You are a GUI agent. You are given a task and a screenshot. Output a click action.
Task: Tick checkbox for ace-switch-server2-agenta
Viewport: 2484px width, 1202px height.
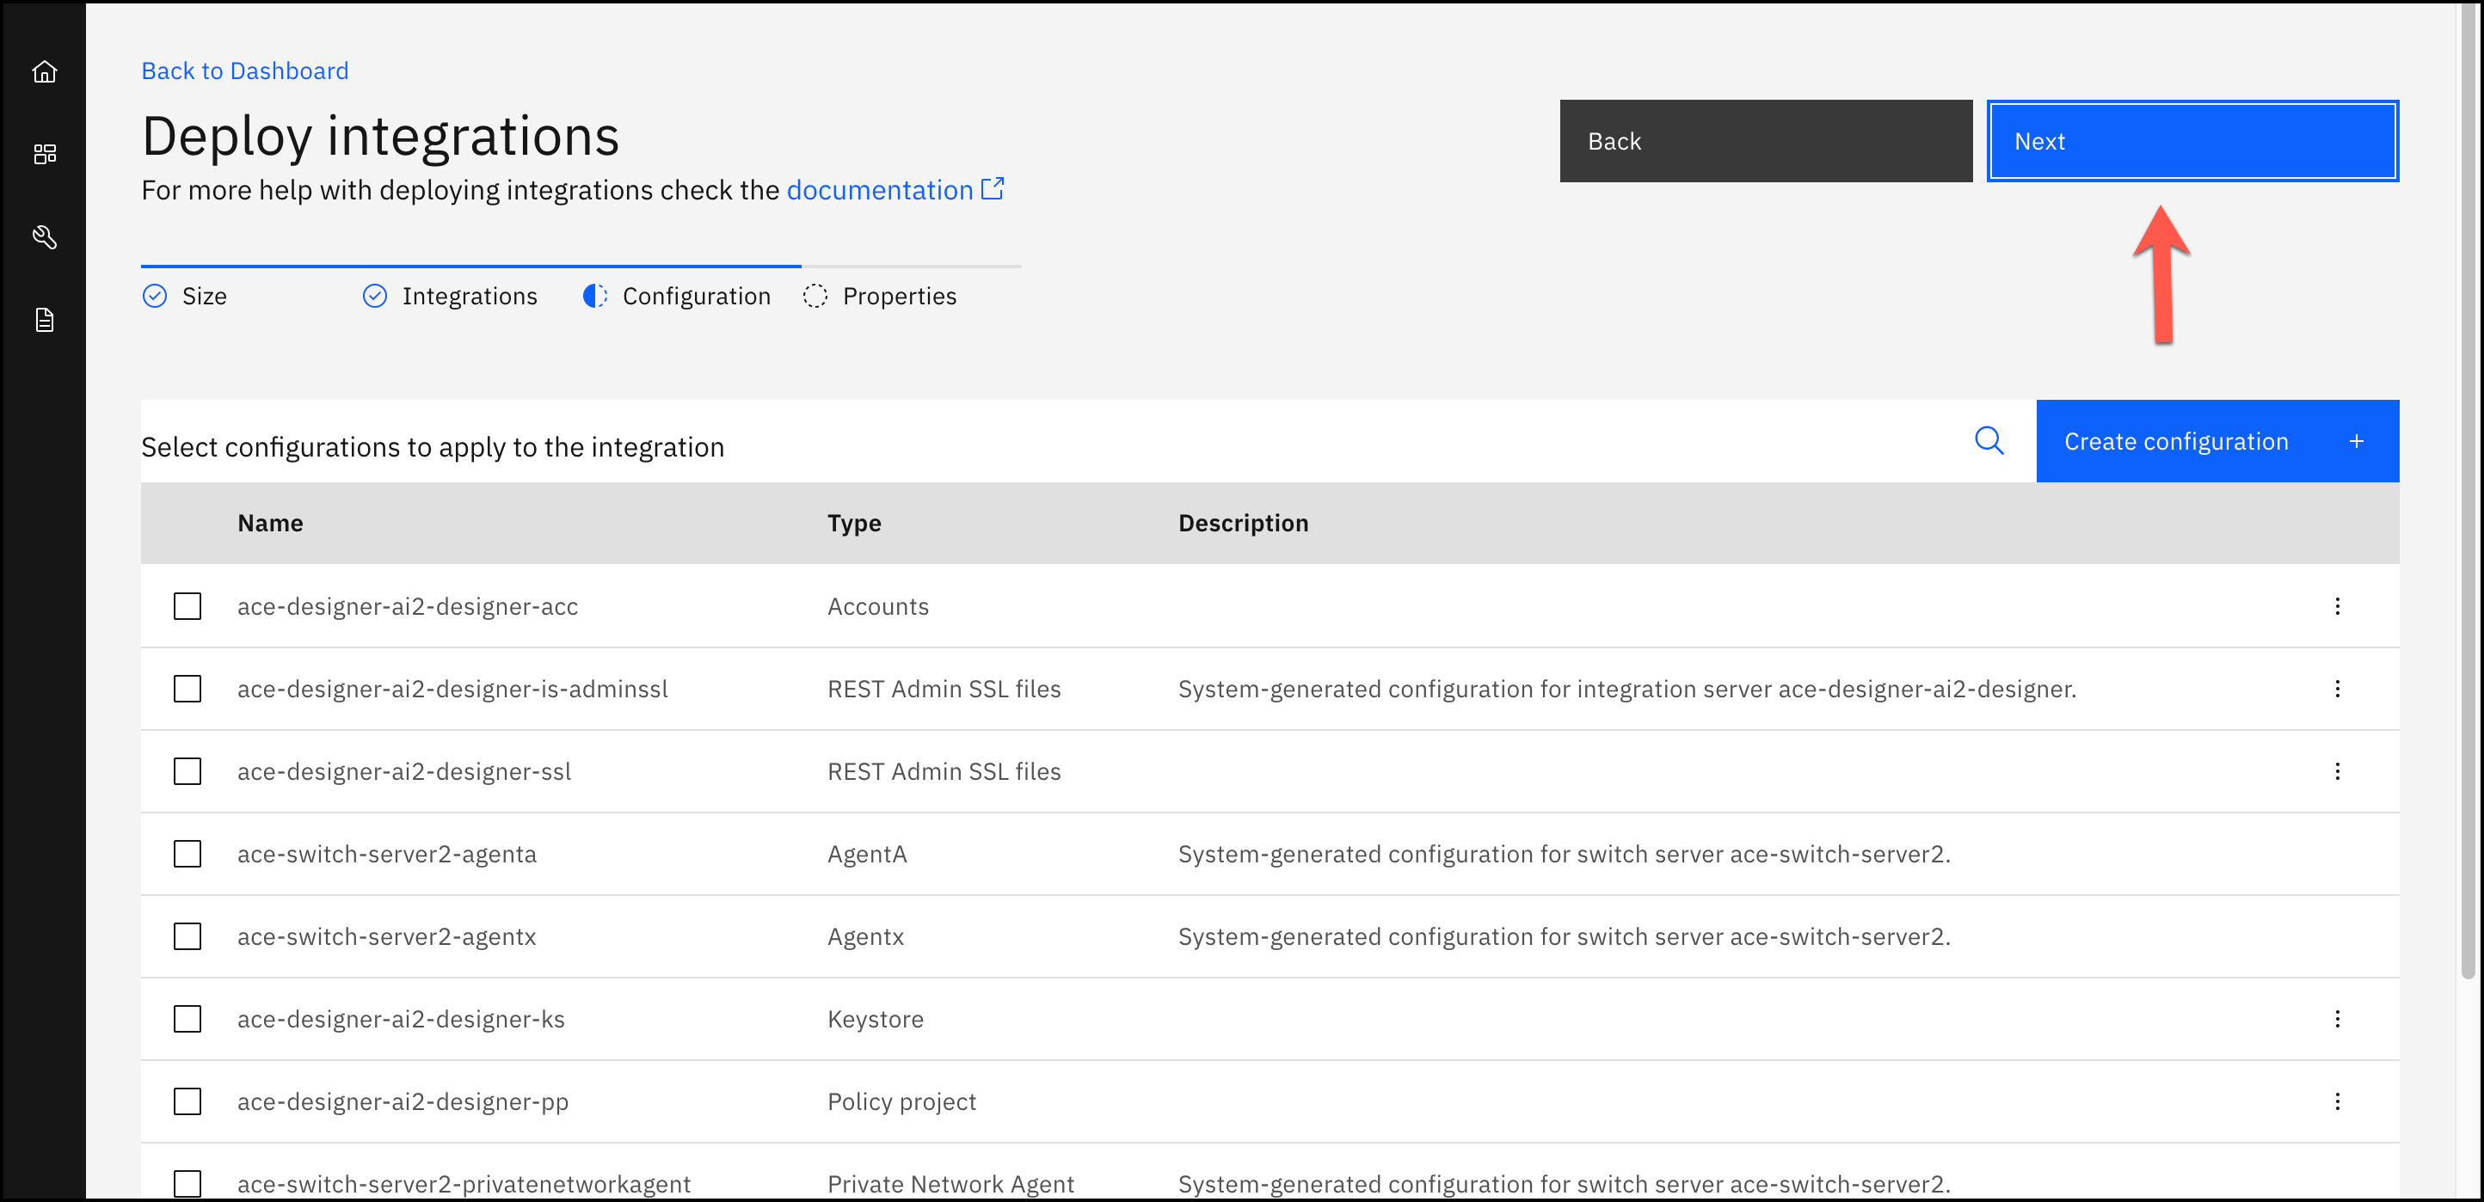187,854
